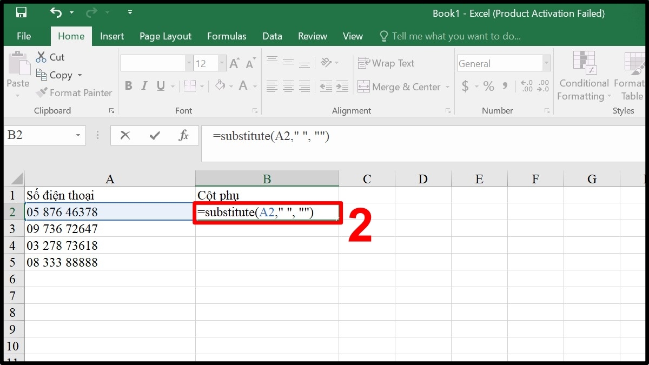Screen dimensions: 649x365
Task: Center text horizontally
Action: 288,86
